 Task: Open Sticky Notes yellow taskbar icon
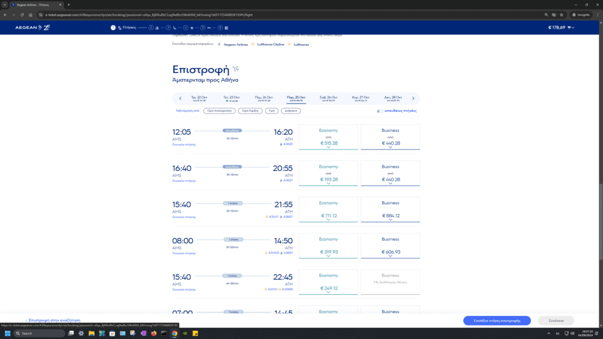tap(196, 333)
